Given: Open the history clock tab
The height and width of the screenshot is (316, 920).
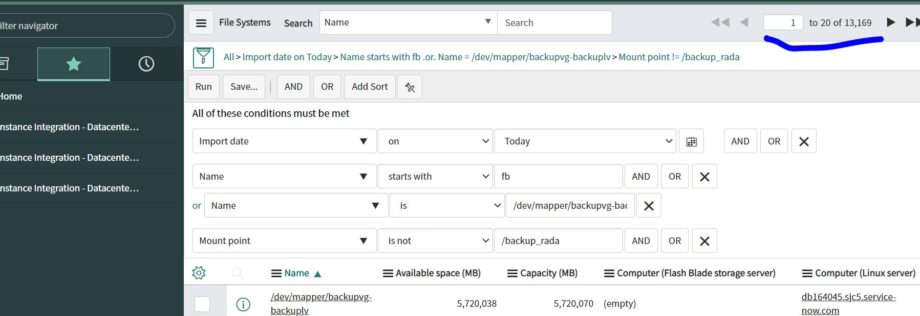Looking at the screenshot, I should tap(146, 64).
